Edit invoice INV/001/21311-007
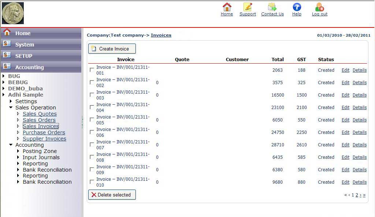The width and height of the screenshot is (375, 217). pyautogui.click(x=345, y=145)
